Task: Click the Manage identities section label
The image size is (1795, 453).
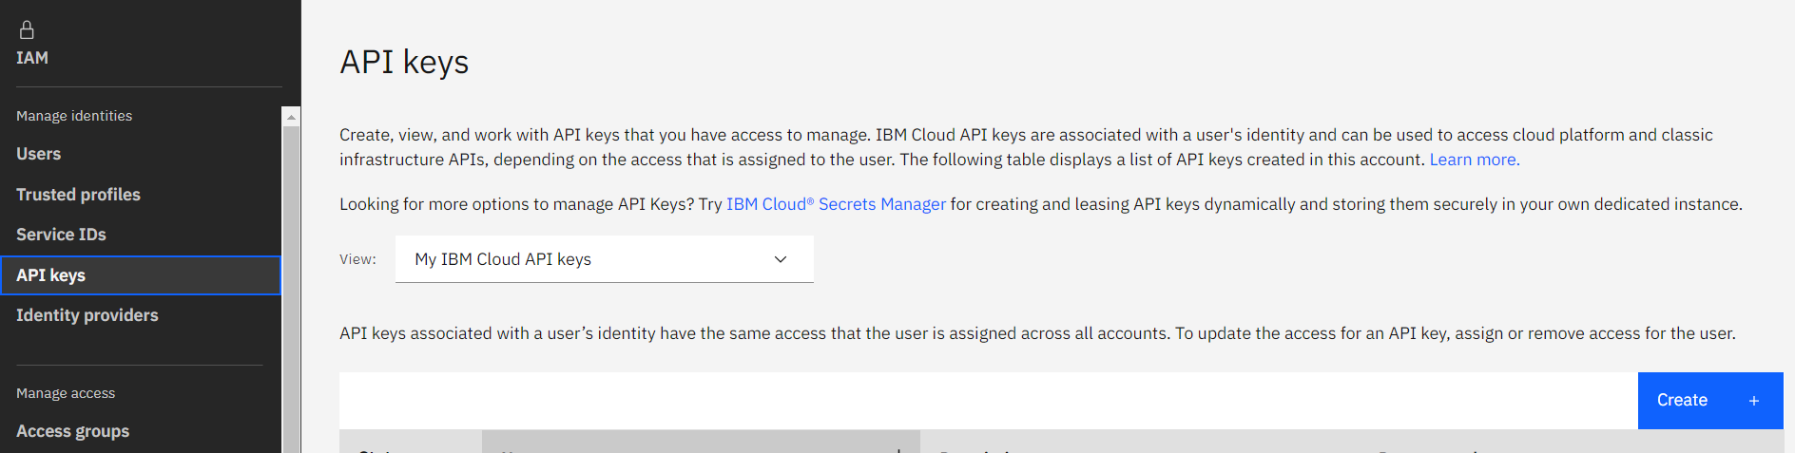Action: 74,116
